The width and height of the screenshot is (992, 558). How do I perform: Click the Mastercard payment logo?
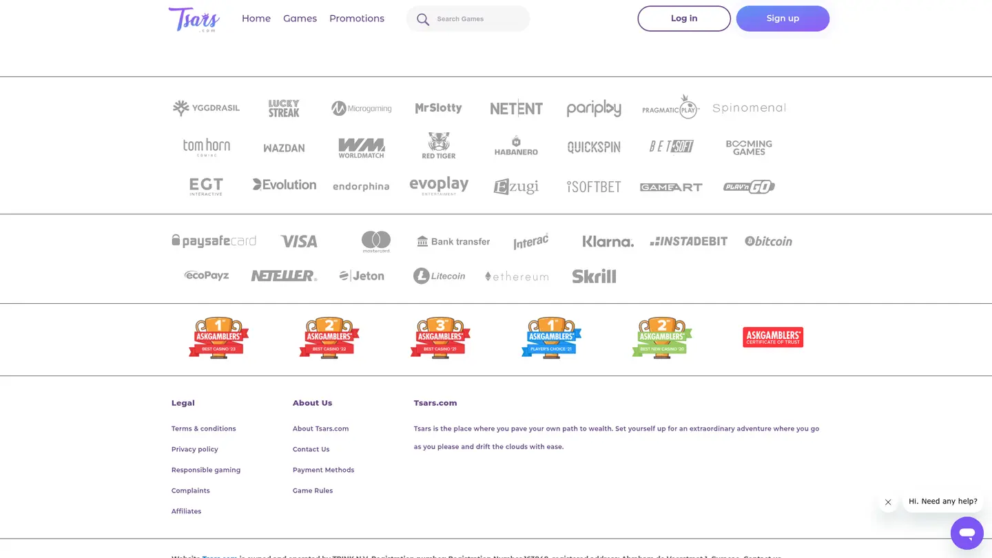point(376,242)
